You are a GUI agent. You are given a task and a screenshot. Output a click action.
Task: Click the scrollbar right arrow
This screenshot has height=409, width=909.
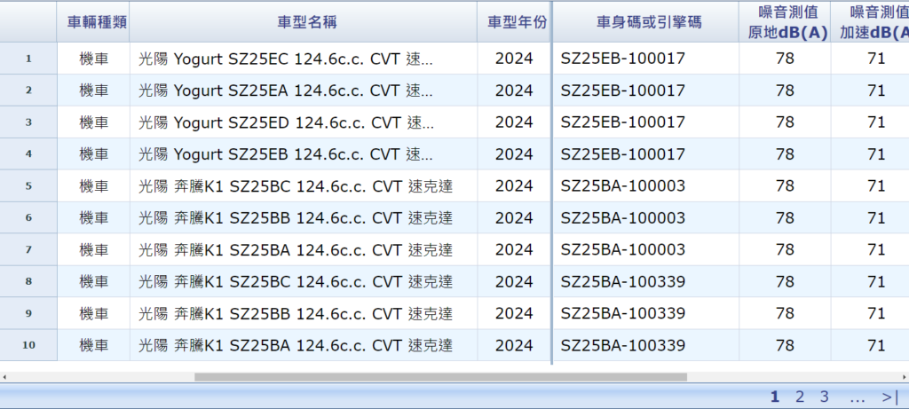point(905,377)
